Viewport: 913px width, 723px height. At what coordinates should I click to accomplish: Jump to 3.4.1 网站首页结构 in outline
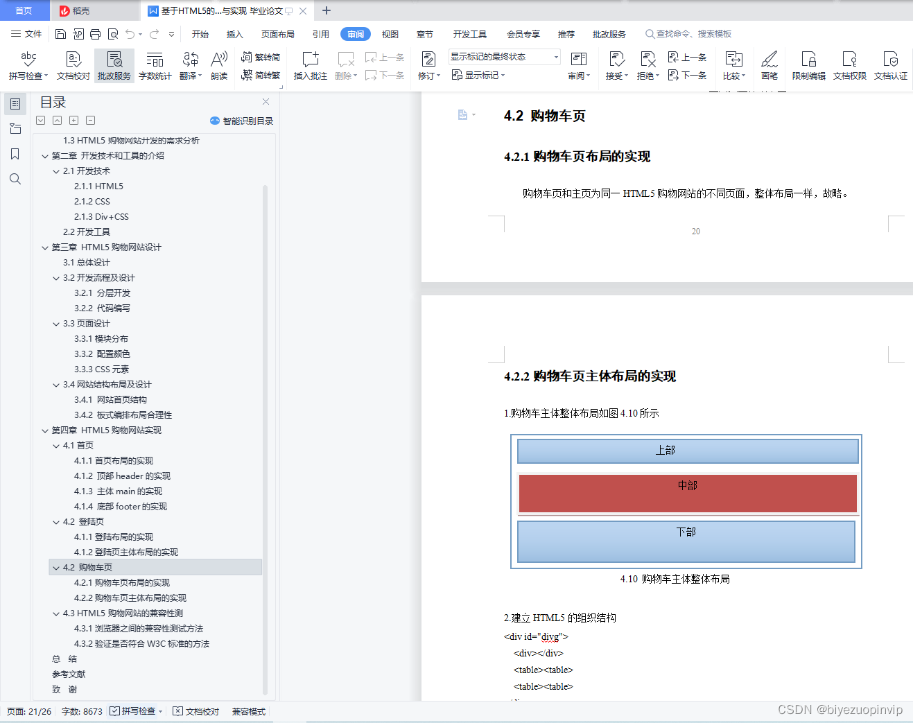point(110,400)
